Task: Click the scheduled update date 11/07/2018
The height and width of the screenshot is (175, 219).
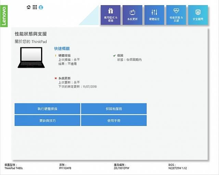Action: 90,87
